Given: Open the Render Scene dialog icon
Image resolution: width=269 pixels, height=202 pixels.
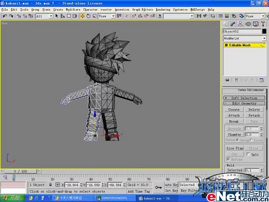Looking at the screenshot, I should (x=241, y=16).
